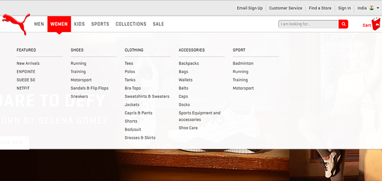Viewport: 382px width, 181px height.
Task: Open Customer Service page
Action: tap(286, 8)
